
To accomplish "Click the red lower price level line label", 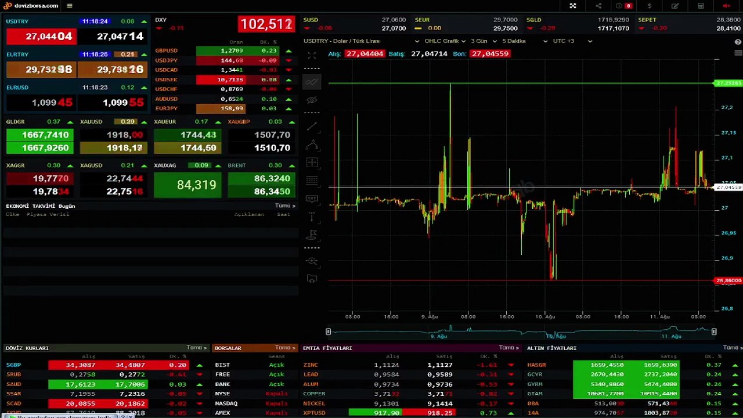I will pos(728,280).
